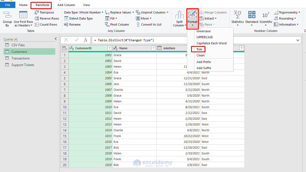Open the CustomerID column filter dropdown

(110, 48)
